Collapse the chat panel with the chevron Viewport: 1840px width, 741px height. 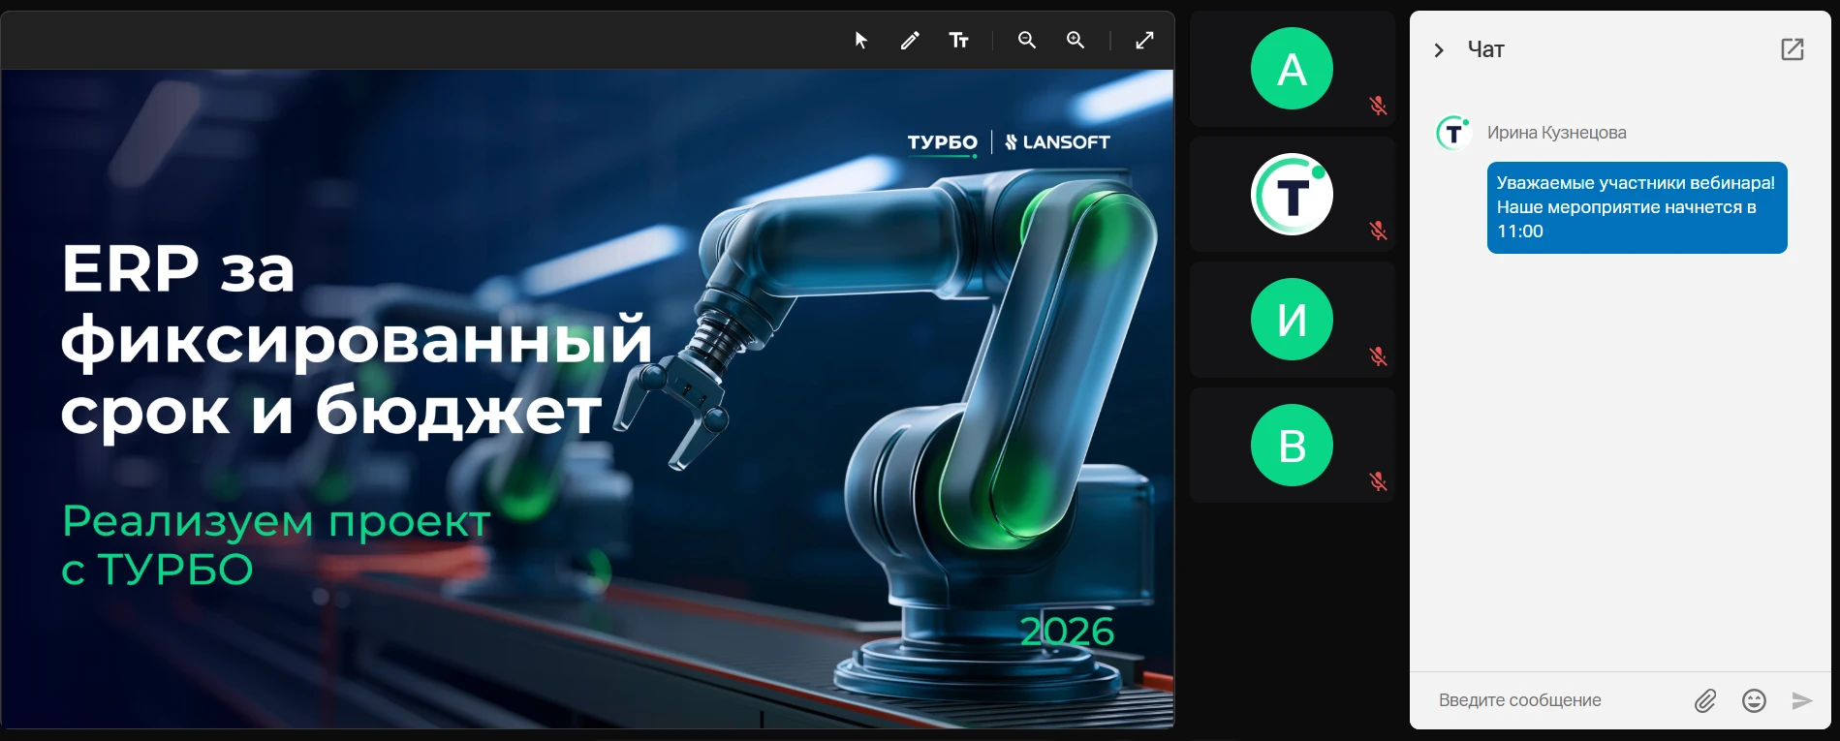pos(1439,50)
